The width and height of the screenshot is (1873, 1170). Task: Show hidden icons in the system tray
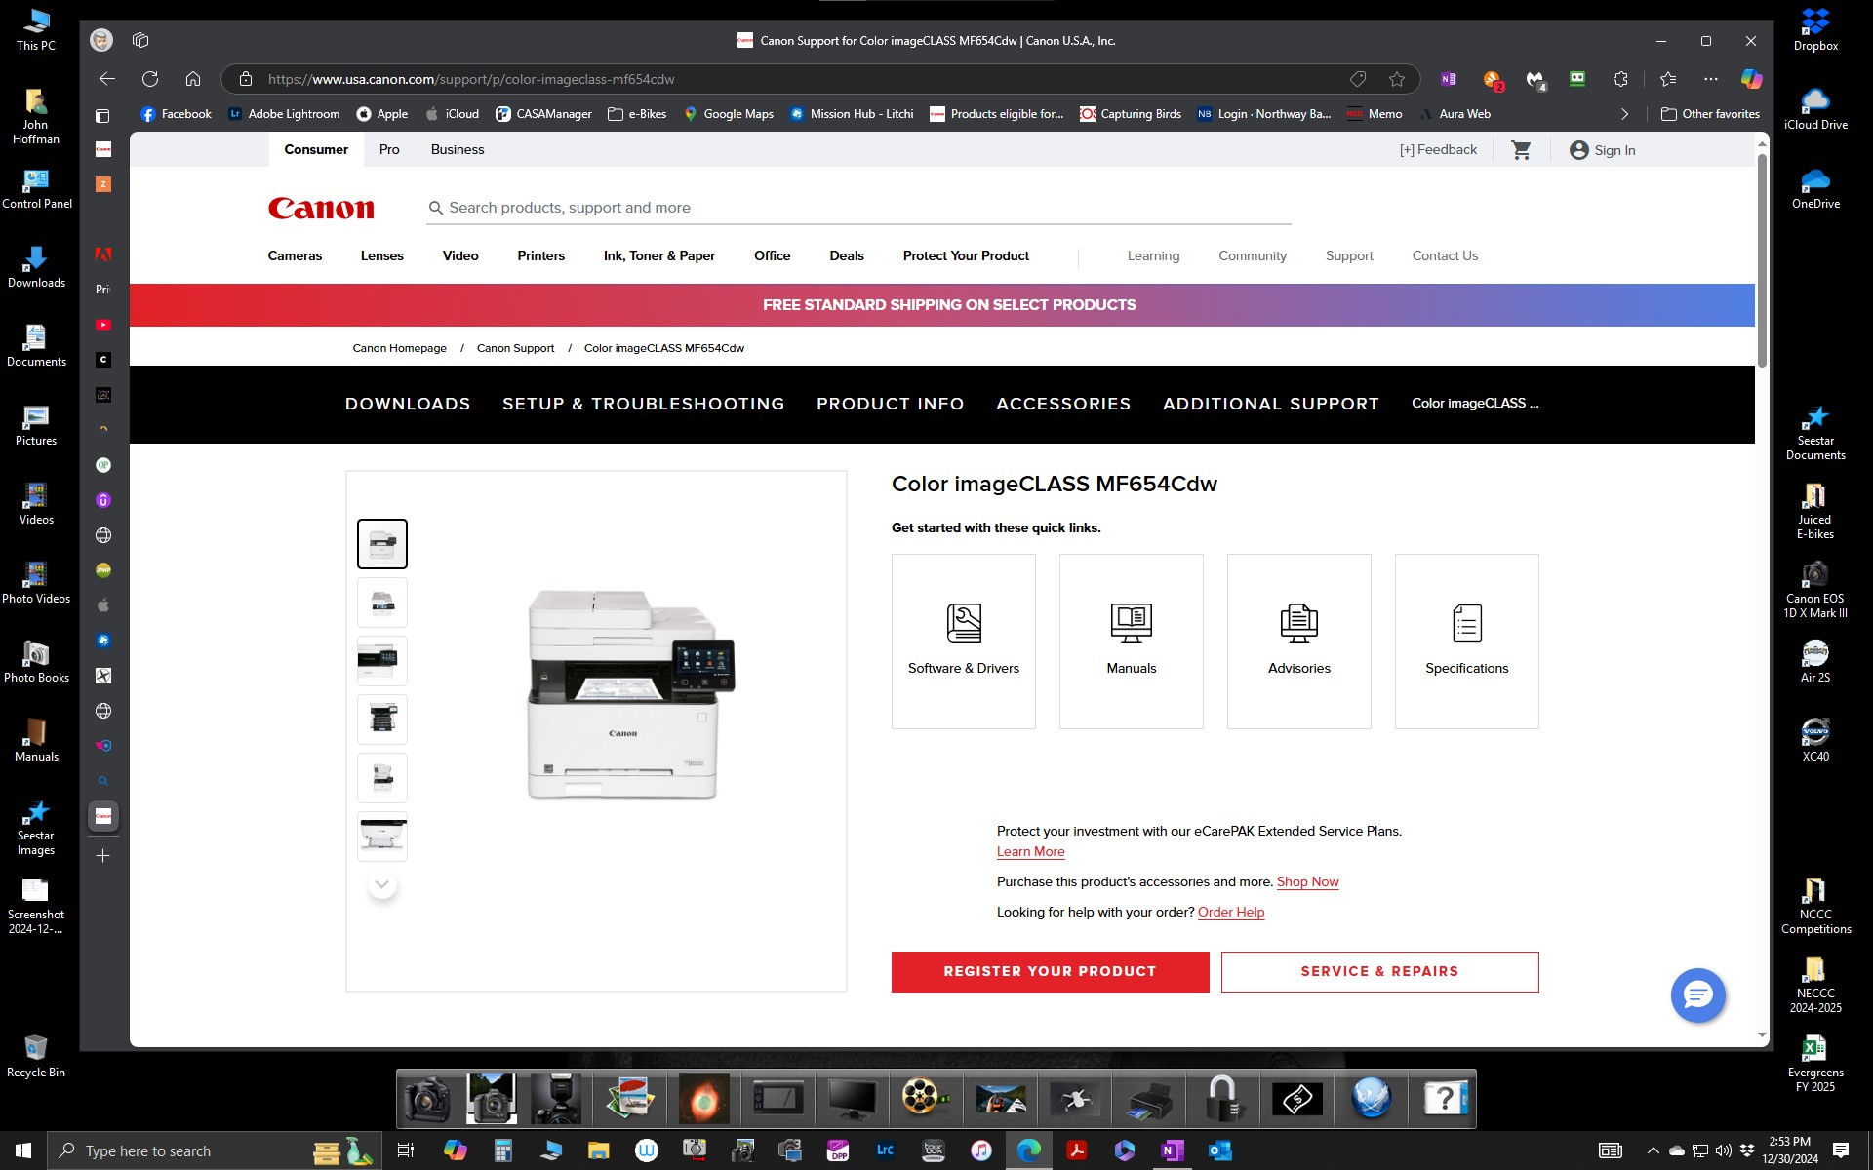pos(1655,1150)
